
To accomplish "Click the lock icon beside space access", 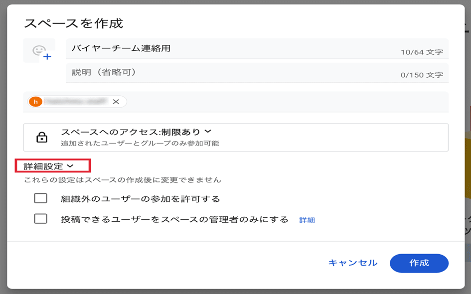I will coord(42,138).
